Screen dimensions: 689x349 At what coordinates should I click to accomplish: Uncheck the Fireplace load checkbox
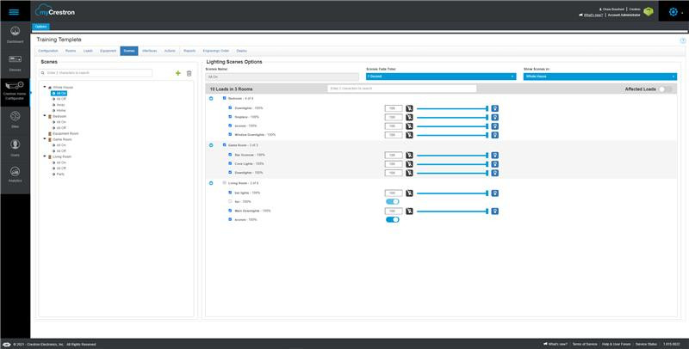click(x=230, y=117)
